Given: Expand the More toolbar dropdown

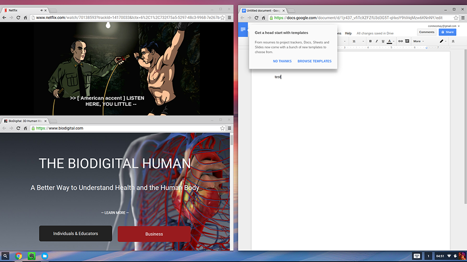Looking at the screenshot, I should coord(418,41).
